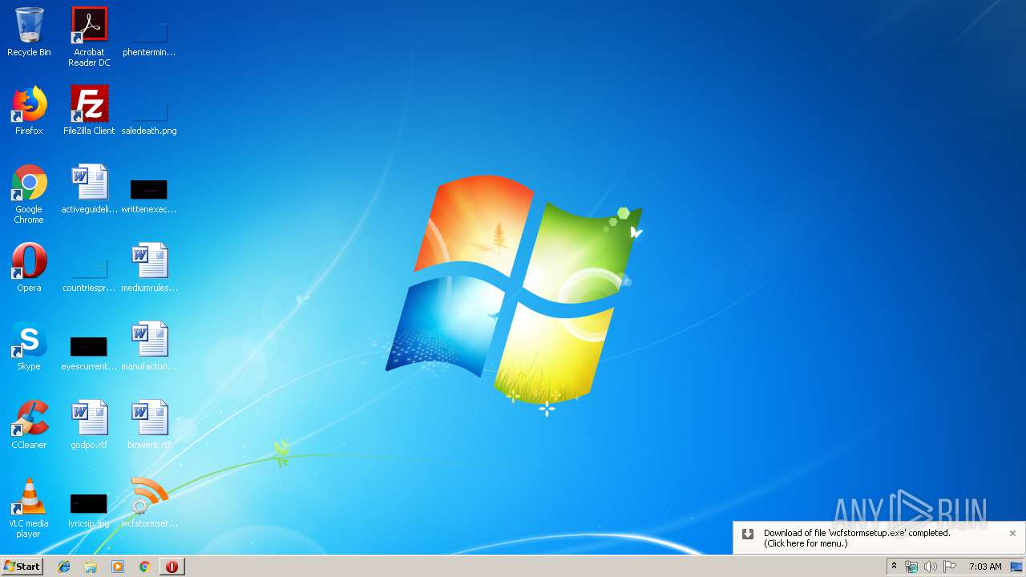
Task: Open network status tray icon
Action: click(911, 567)
